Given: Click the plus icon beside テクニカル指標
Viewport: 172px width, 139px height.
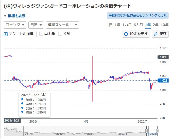Looking at the screenshot, I should pos(6,34).
